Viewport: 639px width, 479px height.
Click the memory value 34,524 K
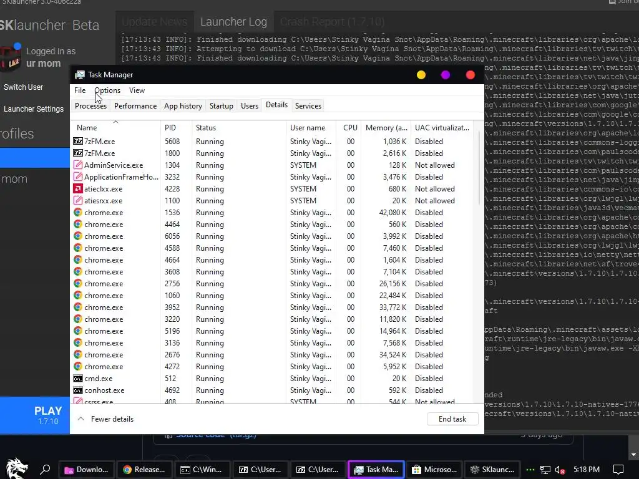click(x=393, y=355)
